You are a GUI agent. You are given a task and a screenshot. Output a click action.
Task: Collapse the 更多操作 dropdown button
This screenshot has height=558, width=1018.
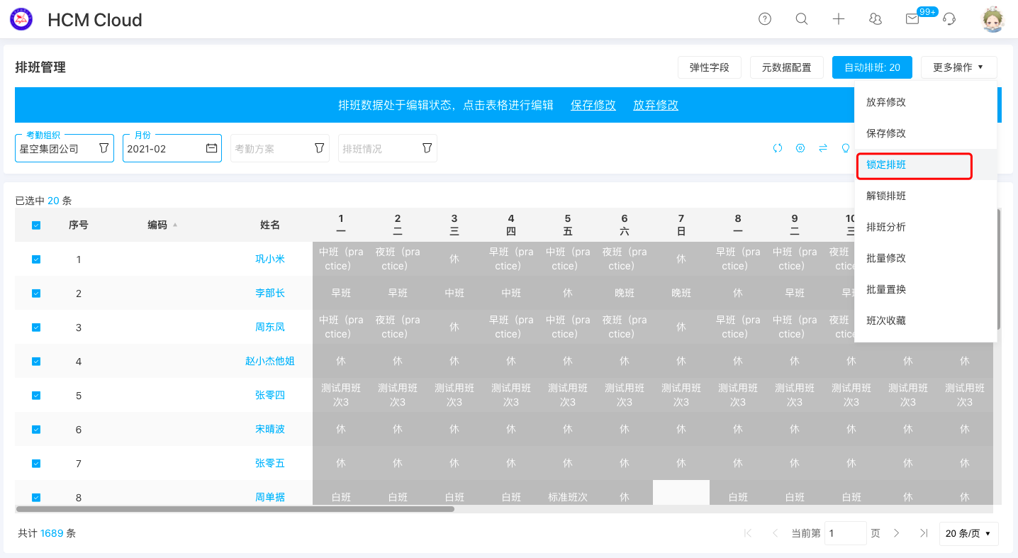point(958,67)
